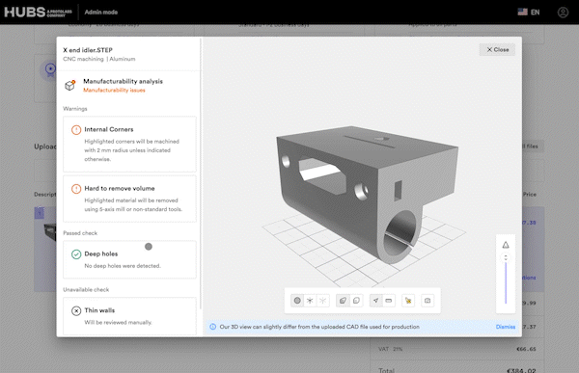Screen dimensions: 579x373
Task: Select the Thin walls unavailable check
Action: (129, 316)
